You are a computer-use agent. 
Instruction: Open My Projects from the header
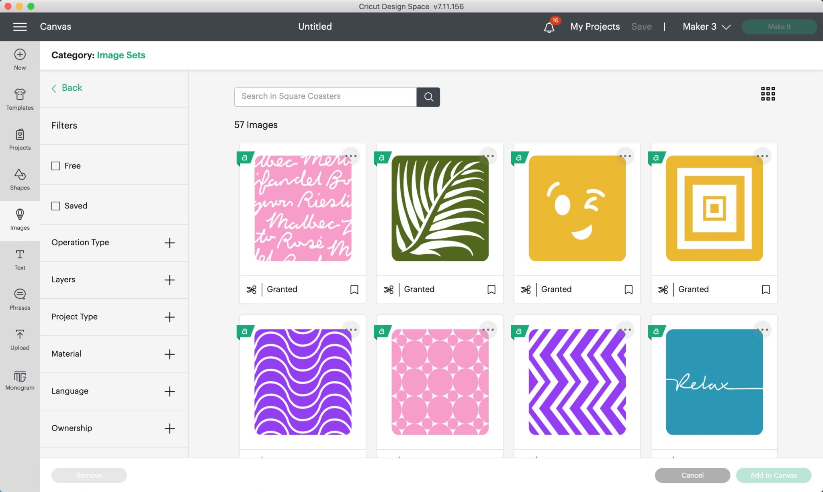click(595, 27)
